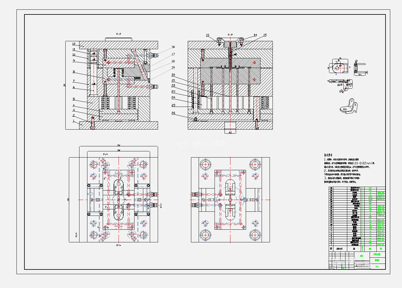402x288 pixels.
Task: Pick callout label 19
Action: click(x=173, y=67)
